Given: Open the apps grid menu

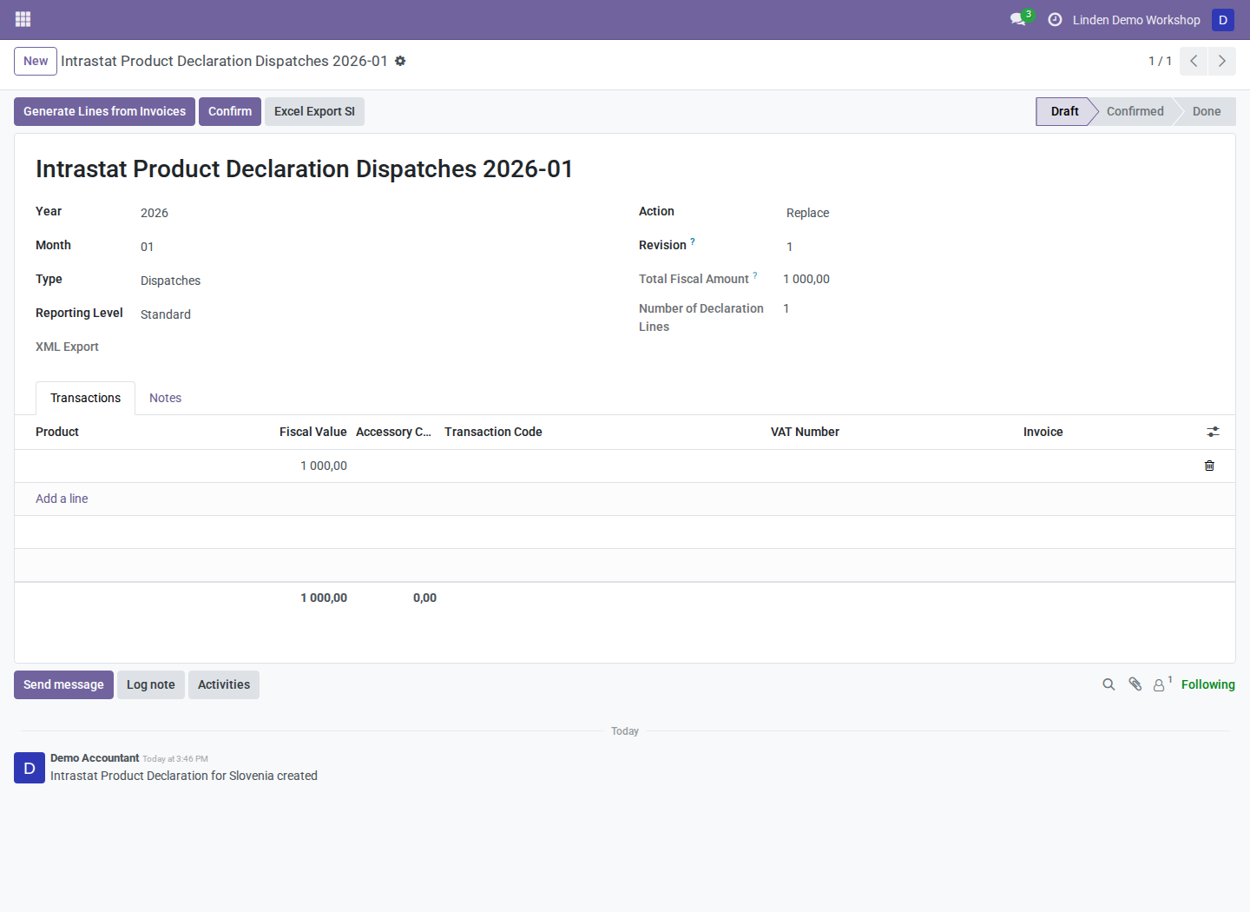Looking at the screenshot, I should click(x=23, y=19).
